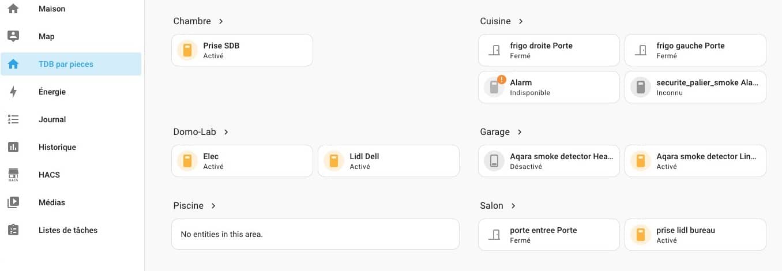The height and width of the screenshot is (271, 782).
Task: Open the prise lidl bureau card
Action: click(x=695, y=235)
